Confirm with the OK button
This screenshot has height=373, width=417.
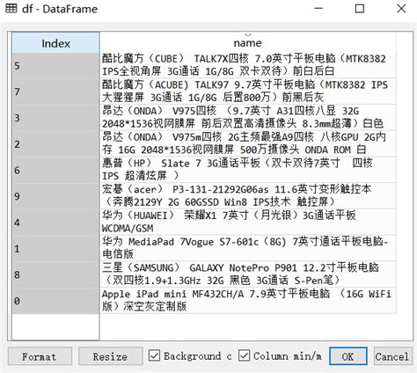click(348, 356)
